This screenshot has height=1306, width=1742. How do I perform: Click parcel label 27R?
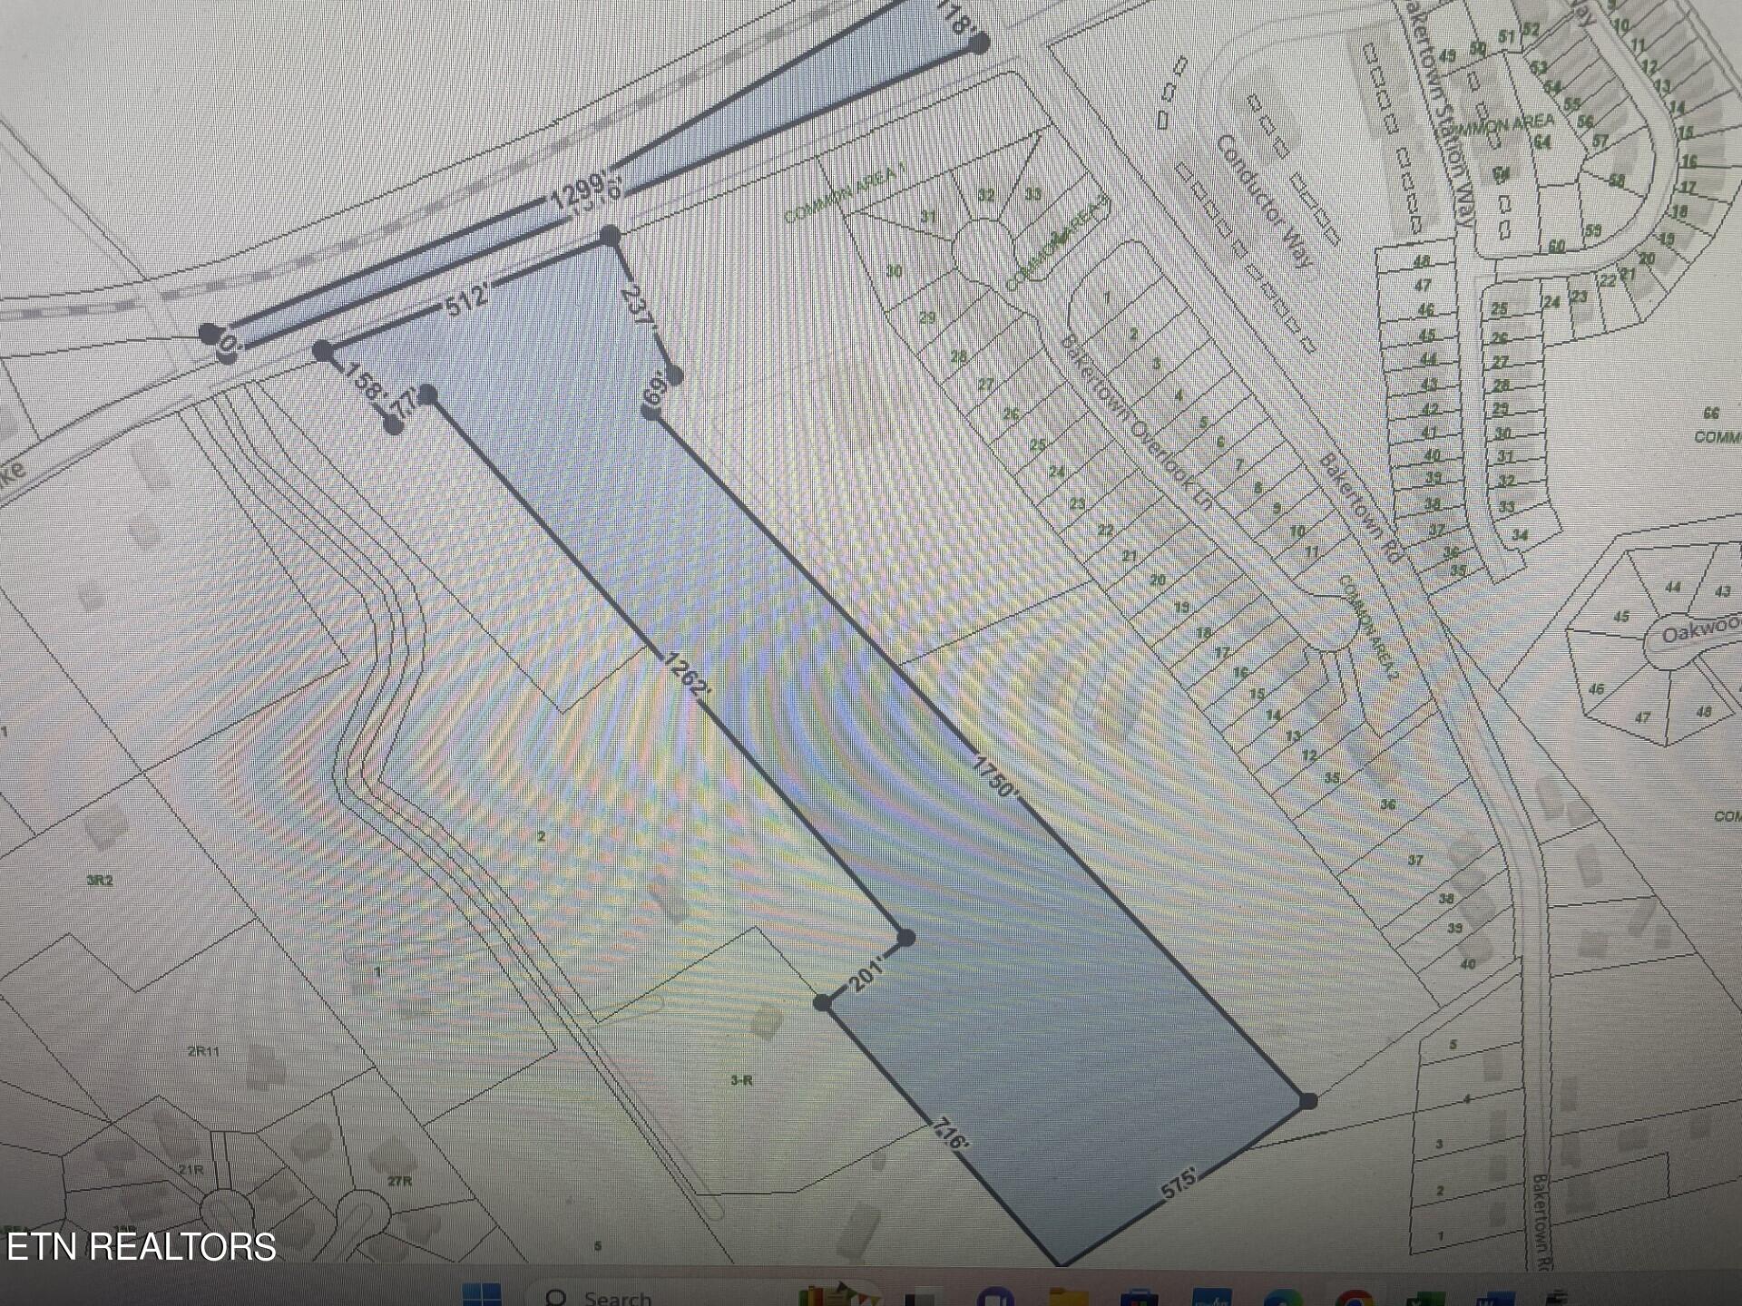(x=400, y=1181)
